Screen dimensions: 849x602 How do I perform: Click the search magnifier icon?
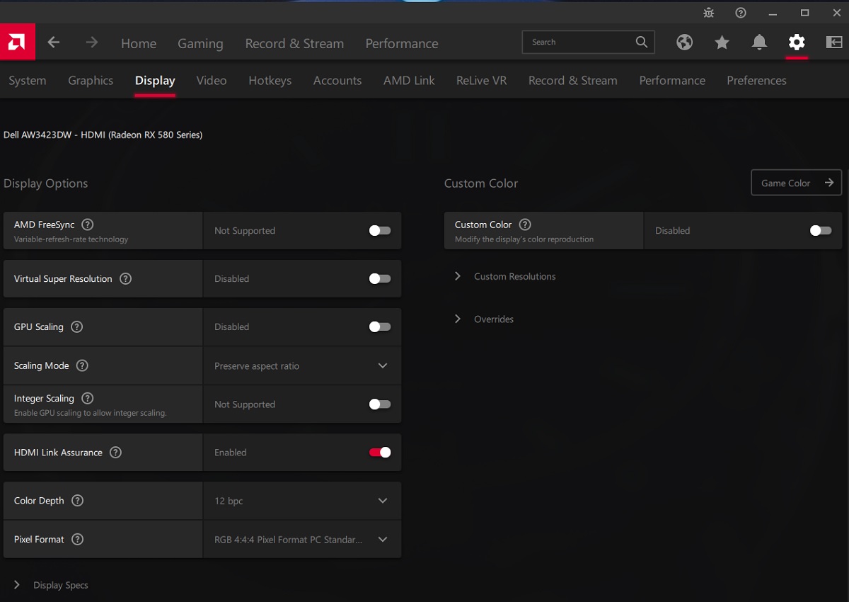(x=642, y=42)
